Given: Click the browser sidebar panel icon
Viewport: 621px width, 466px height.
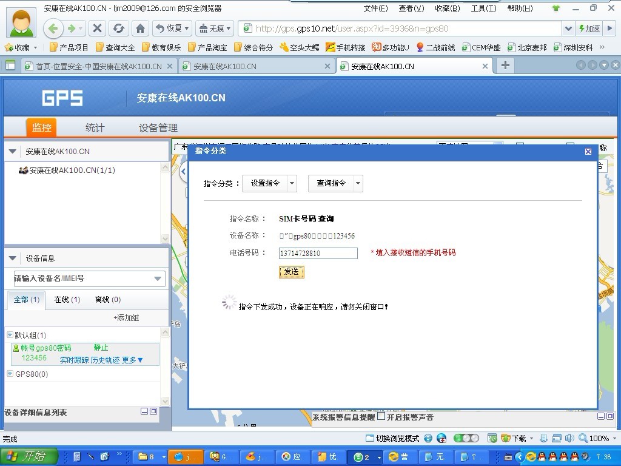Looking at the screenshot, I should [10, 66].
